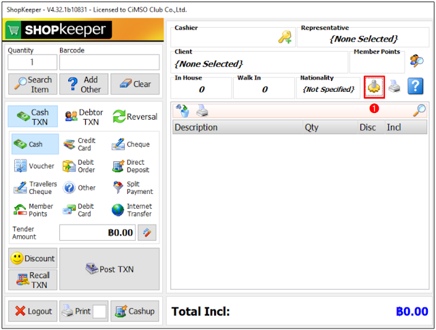
Task: Click the Logout button
Action: 33,311
